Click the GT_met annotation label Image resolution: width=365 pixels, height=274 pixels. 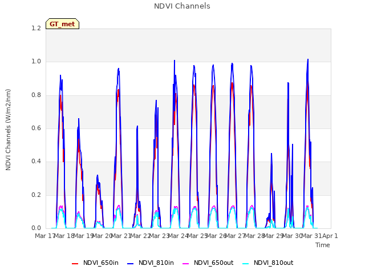pyautogui.click(x=62, y=24)
